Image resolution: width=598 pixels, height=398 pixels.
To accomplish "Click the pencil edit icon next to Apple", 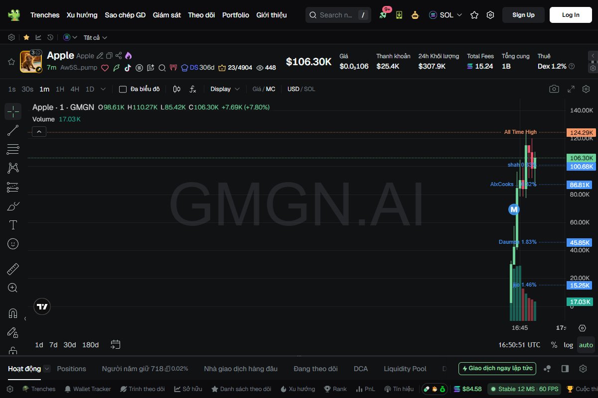I will coord(100,56).
